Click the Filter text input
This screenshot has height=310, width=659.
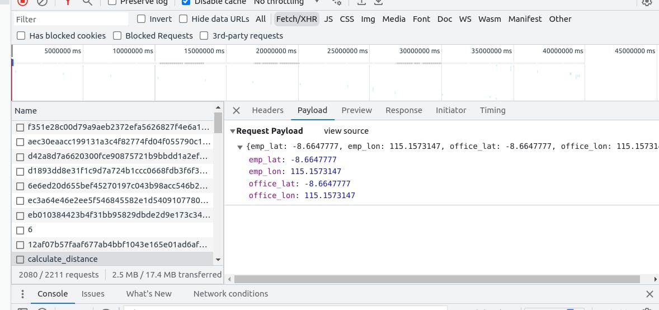(71, 19)
